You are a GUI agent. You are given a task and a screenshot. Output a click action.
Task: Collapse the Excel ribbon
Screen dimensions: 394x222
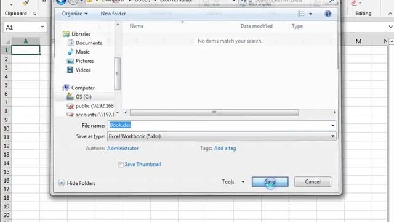(x=390, y=14)
